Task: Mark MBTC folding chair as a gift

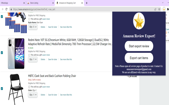Action: coord(29,87)
